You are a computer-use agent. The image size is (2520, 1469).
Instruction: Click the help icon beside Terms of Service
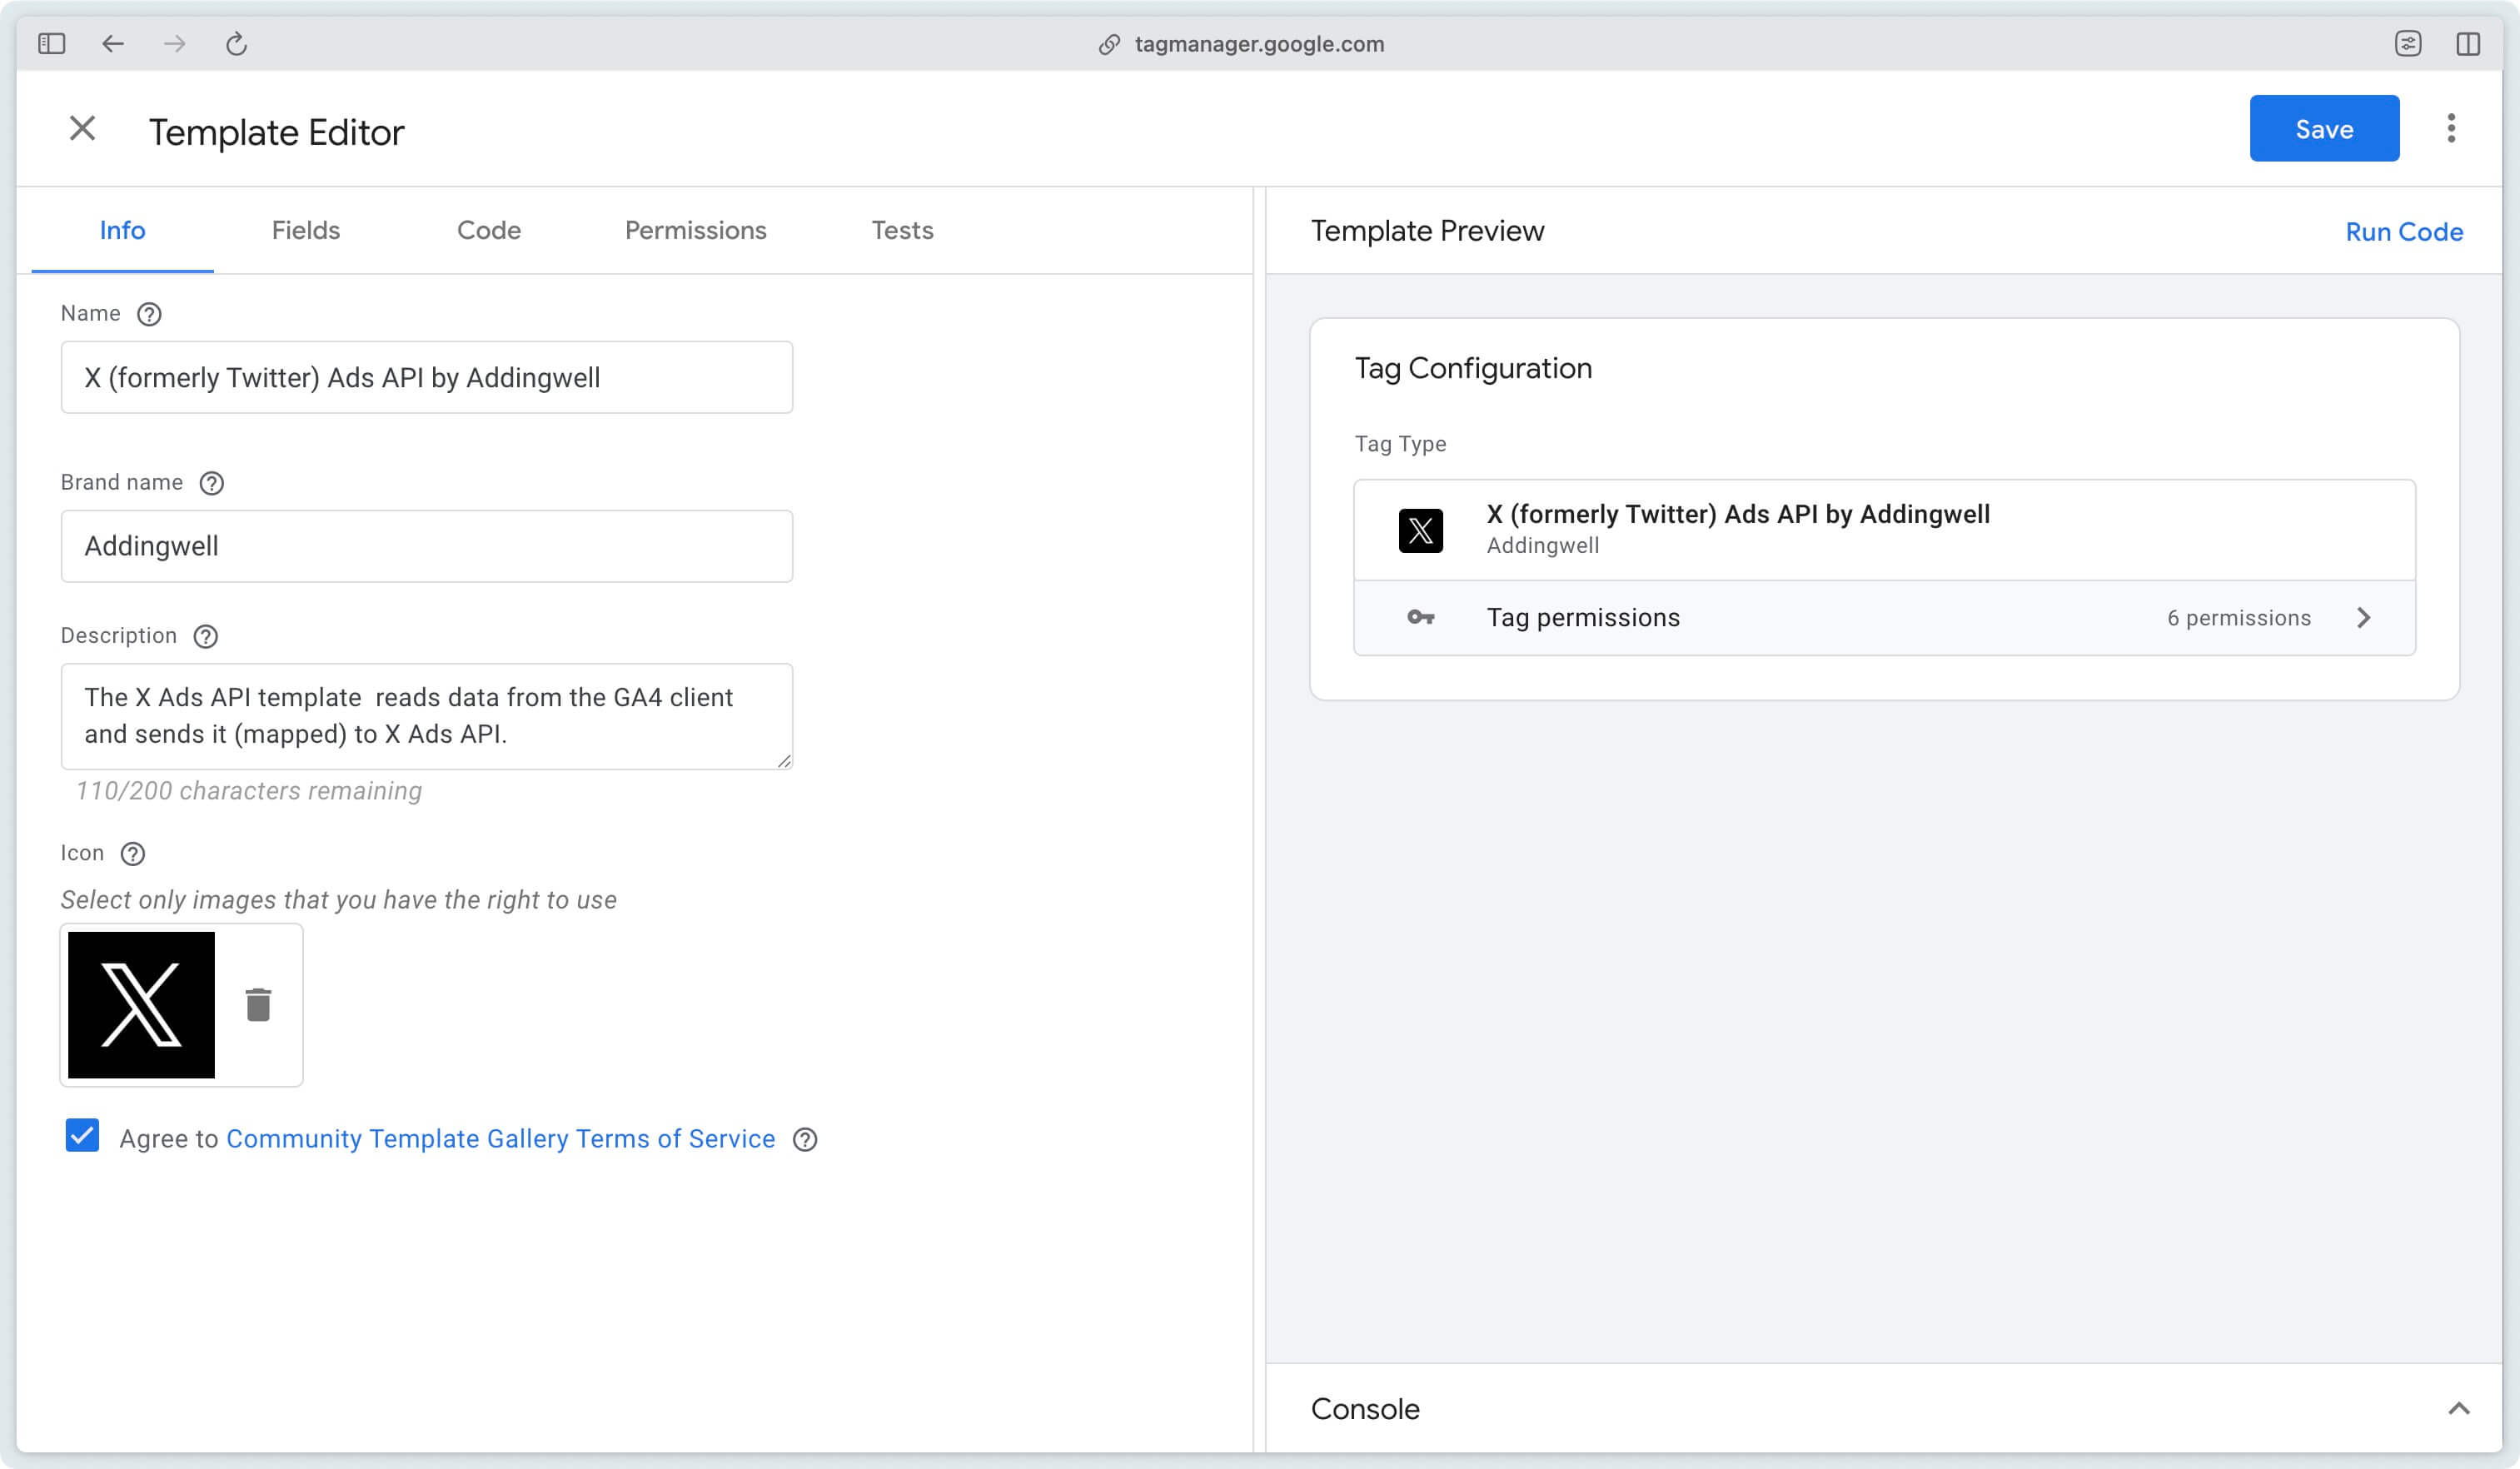(x=805, y=1139)
